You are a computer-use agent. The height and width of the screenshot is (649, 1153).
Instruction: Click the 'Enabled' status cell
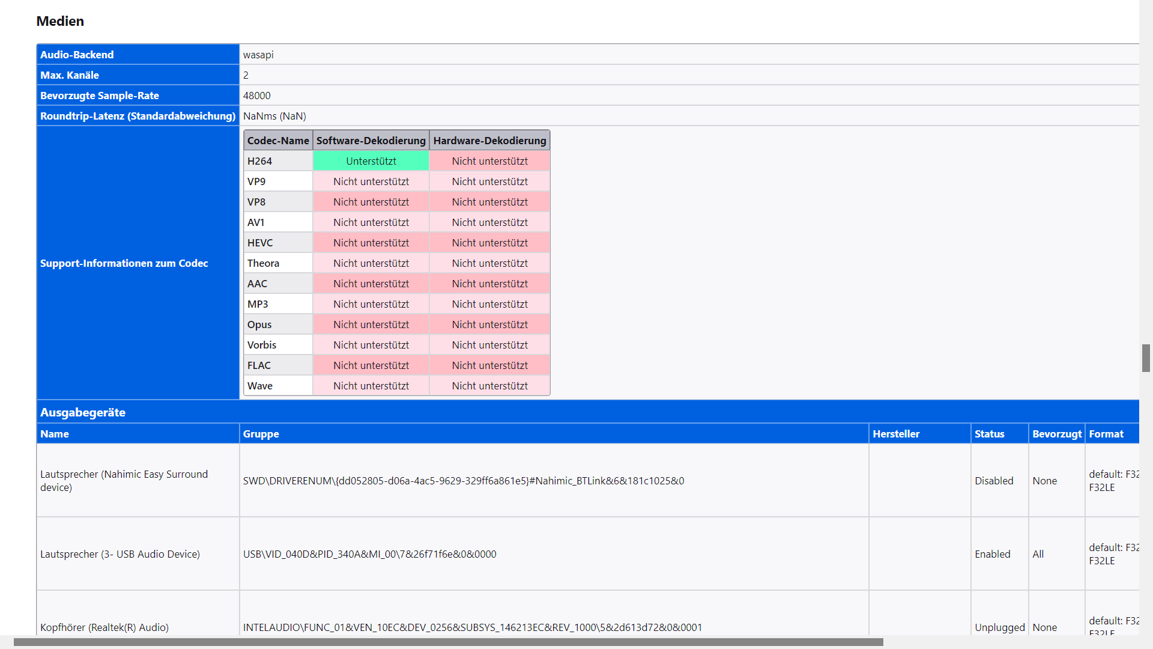992,554
